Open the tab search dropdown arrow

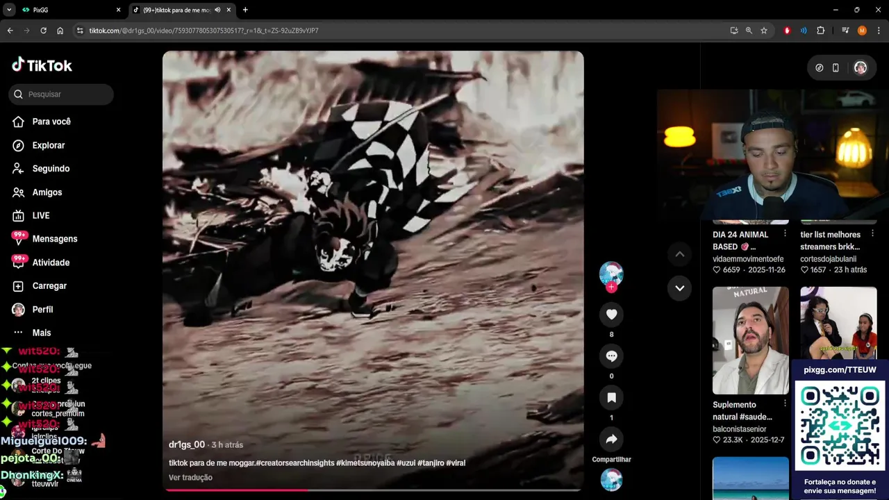tap(9, 10)
